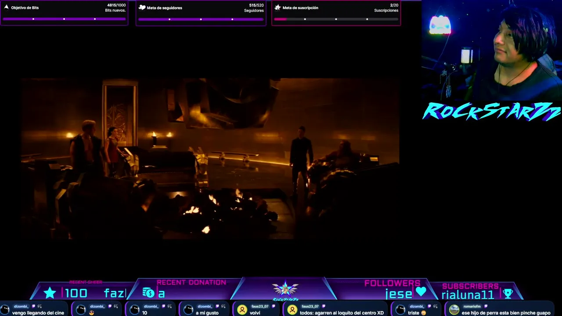Click the Followers heart icon in bottom banner
Image resolution: width=562 pixels, height=316 pixels.
tap(421, 292)
